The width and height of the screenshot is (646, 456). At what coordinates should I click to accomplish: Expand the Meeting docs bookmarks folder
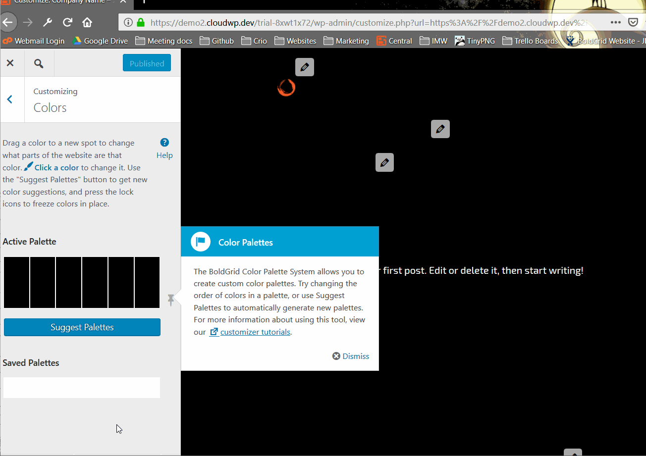pyautogui.click(x=163, y=41)
